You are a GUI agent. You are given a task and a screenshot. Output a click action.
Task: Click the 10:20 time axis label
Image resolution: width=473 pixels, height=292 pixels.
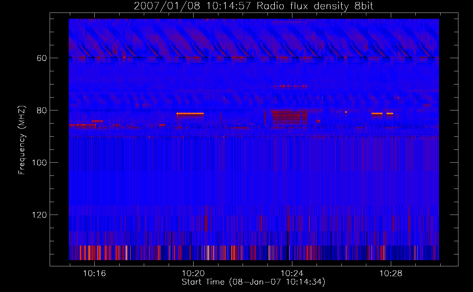coord(193,274)
